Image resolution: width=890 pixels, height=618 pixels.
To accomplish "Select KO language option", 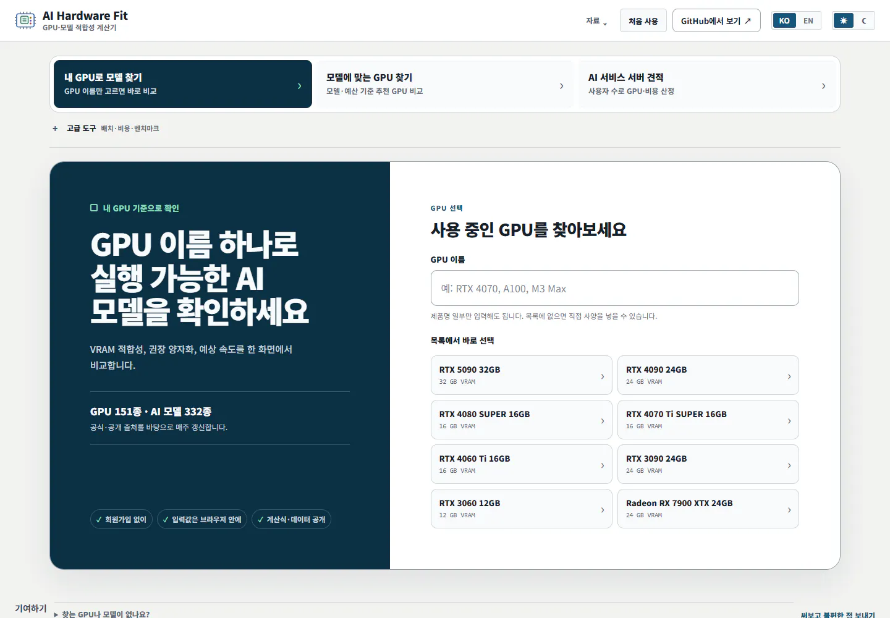I will 784,20.
